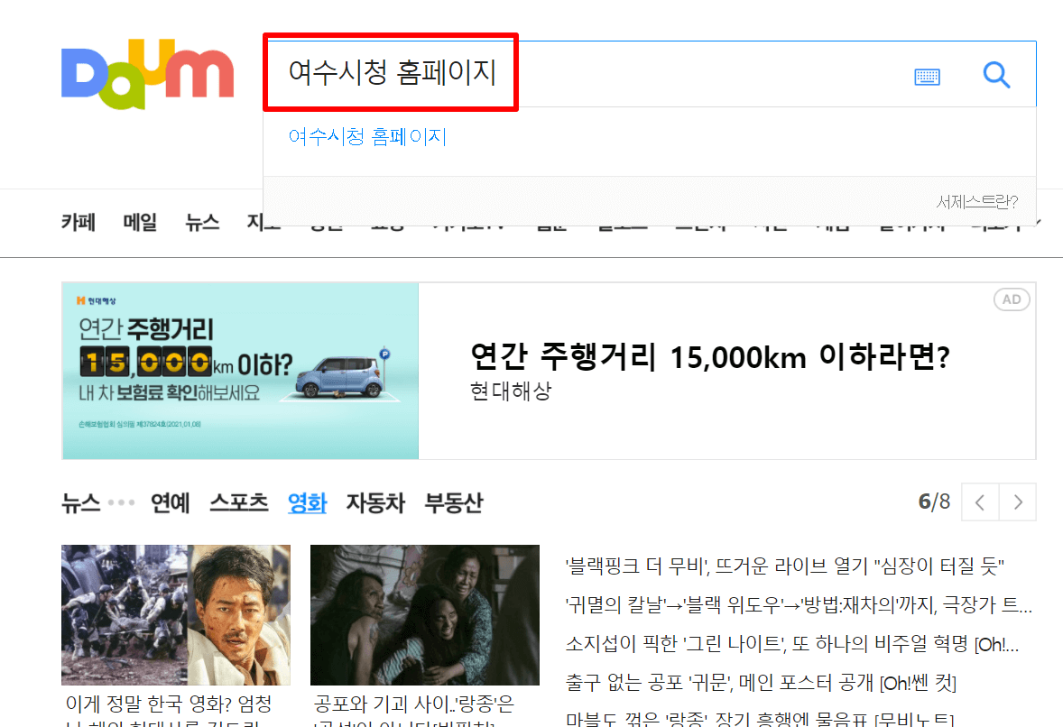The image size is (1063, 727).
Task: Click the 6/8 page indicator
Action: tap(934, 502)
